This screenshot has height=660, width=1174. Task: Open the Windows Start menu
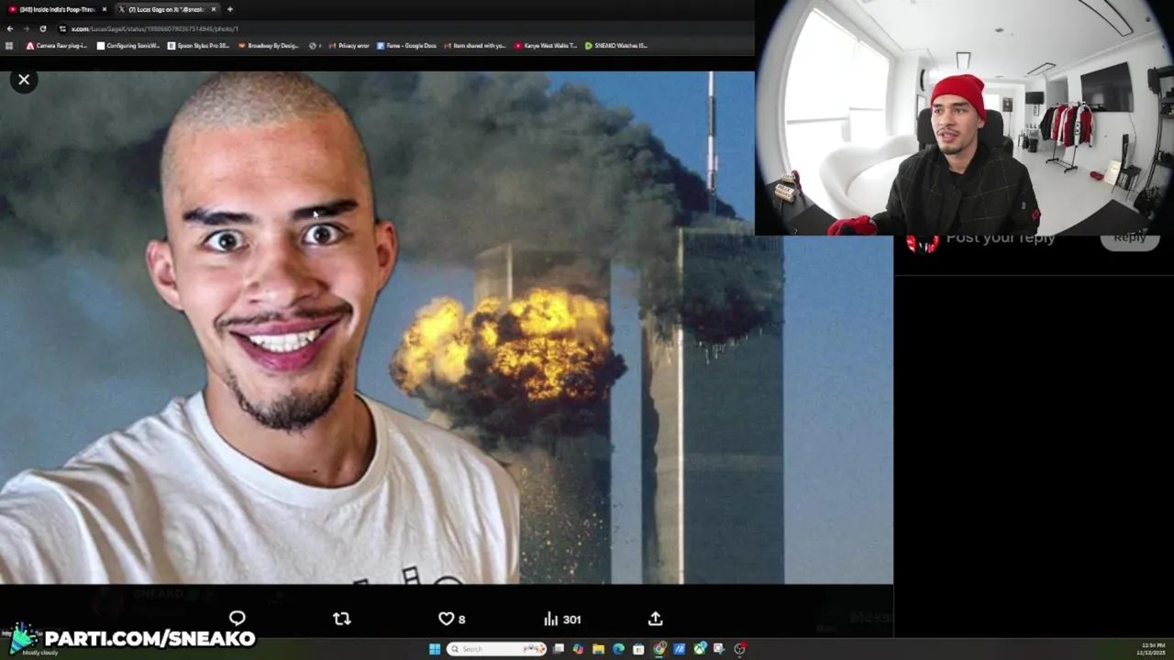(x=435, y=649)
